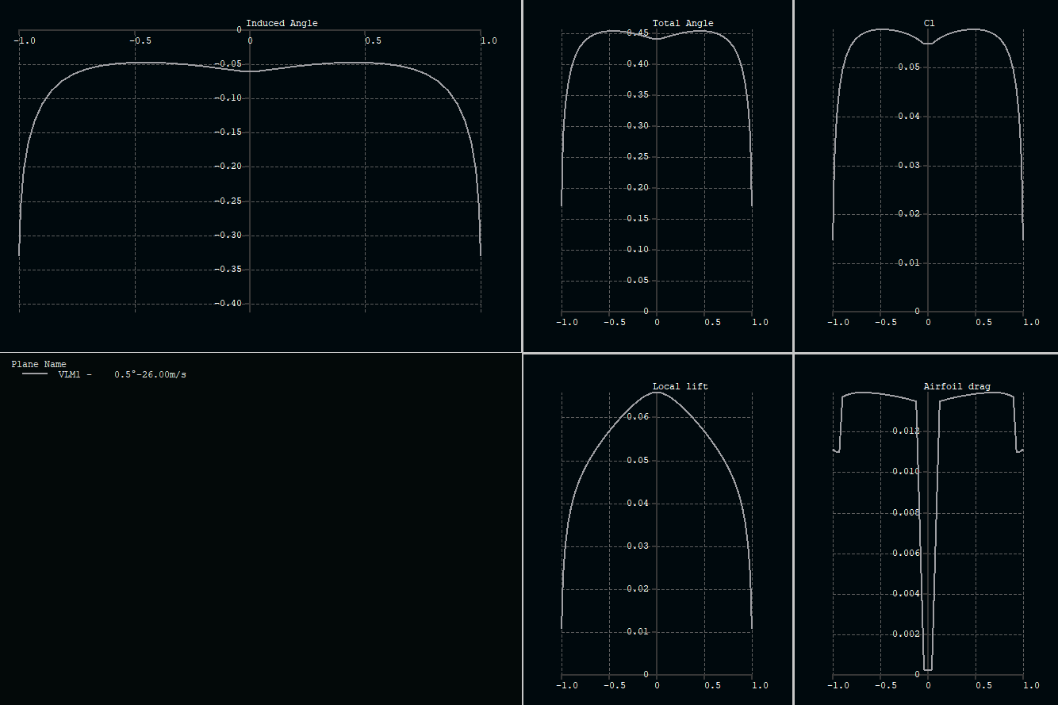Click the Local lift curve peak at center

coord(657,392)
